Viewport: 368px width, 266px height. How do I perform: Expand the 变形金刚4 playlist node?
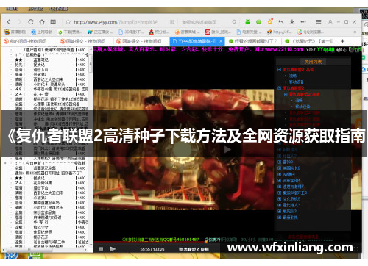279,180
